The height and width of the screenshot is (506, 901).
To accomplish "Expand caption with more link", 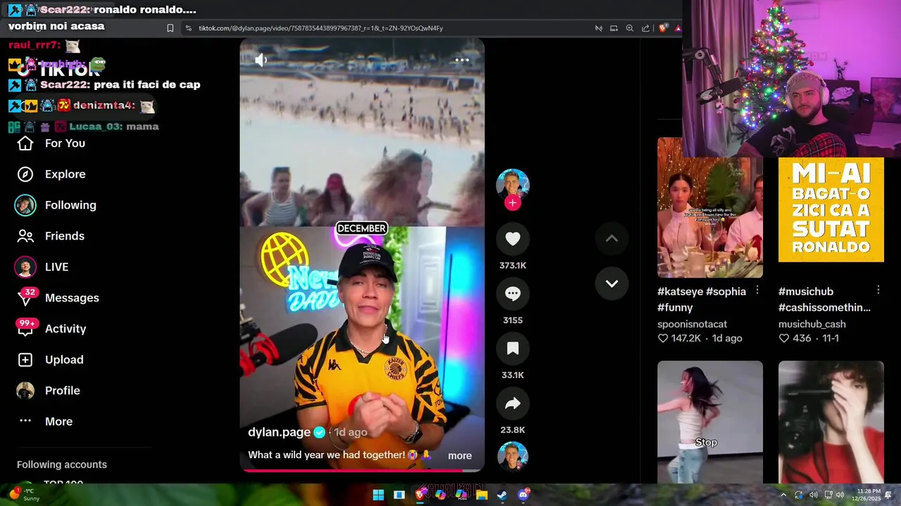I will click(460, 455).
